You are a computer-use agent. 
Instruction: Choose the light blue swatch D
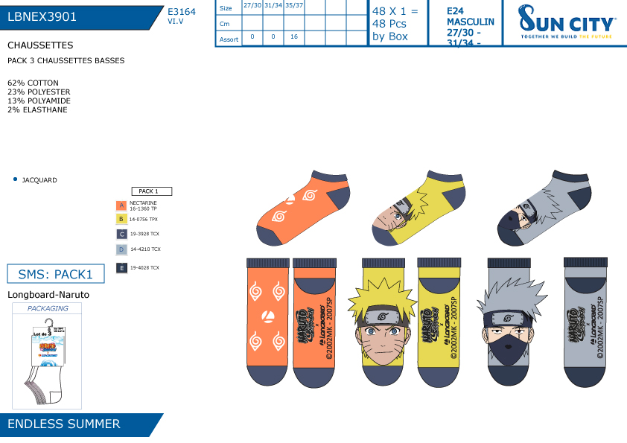pyautogui.click(x=121, y=249)
